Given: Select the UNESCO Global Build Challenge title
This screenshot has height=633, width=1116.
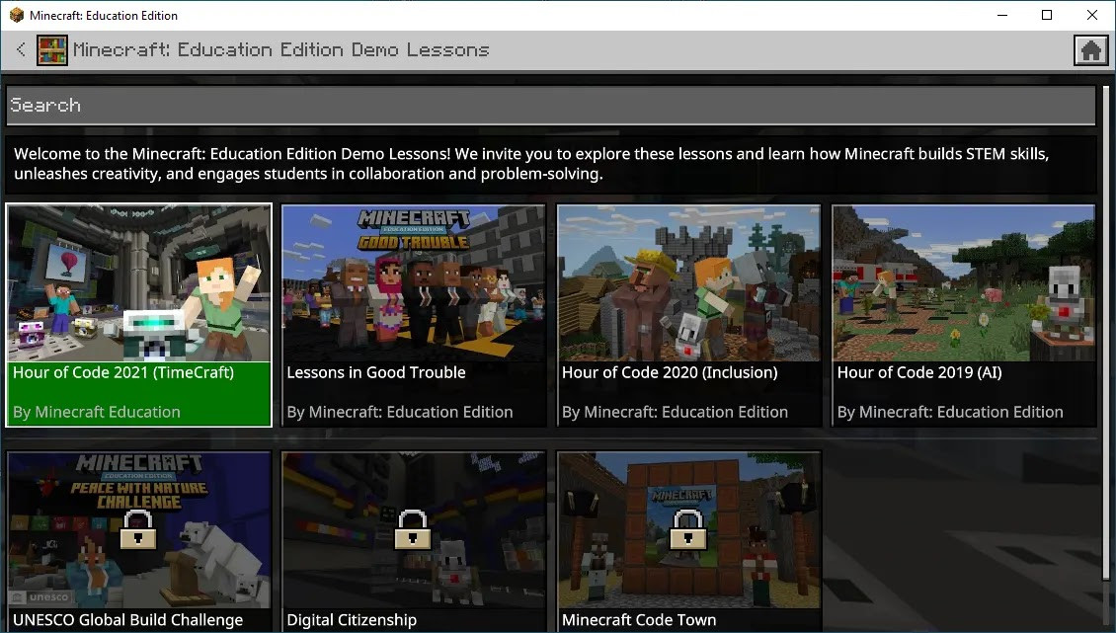Looking at the screenshot, I should tap(127, 620).
